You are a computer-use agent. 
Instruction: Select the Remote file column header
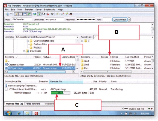pos(66,81)
